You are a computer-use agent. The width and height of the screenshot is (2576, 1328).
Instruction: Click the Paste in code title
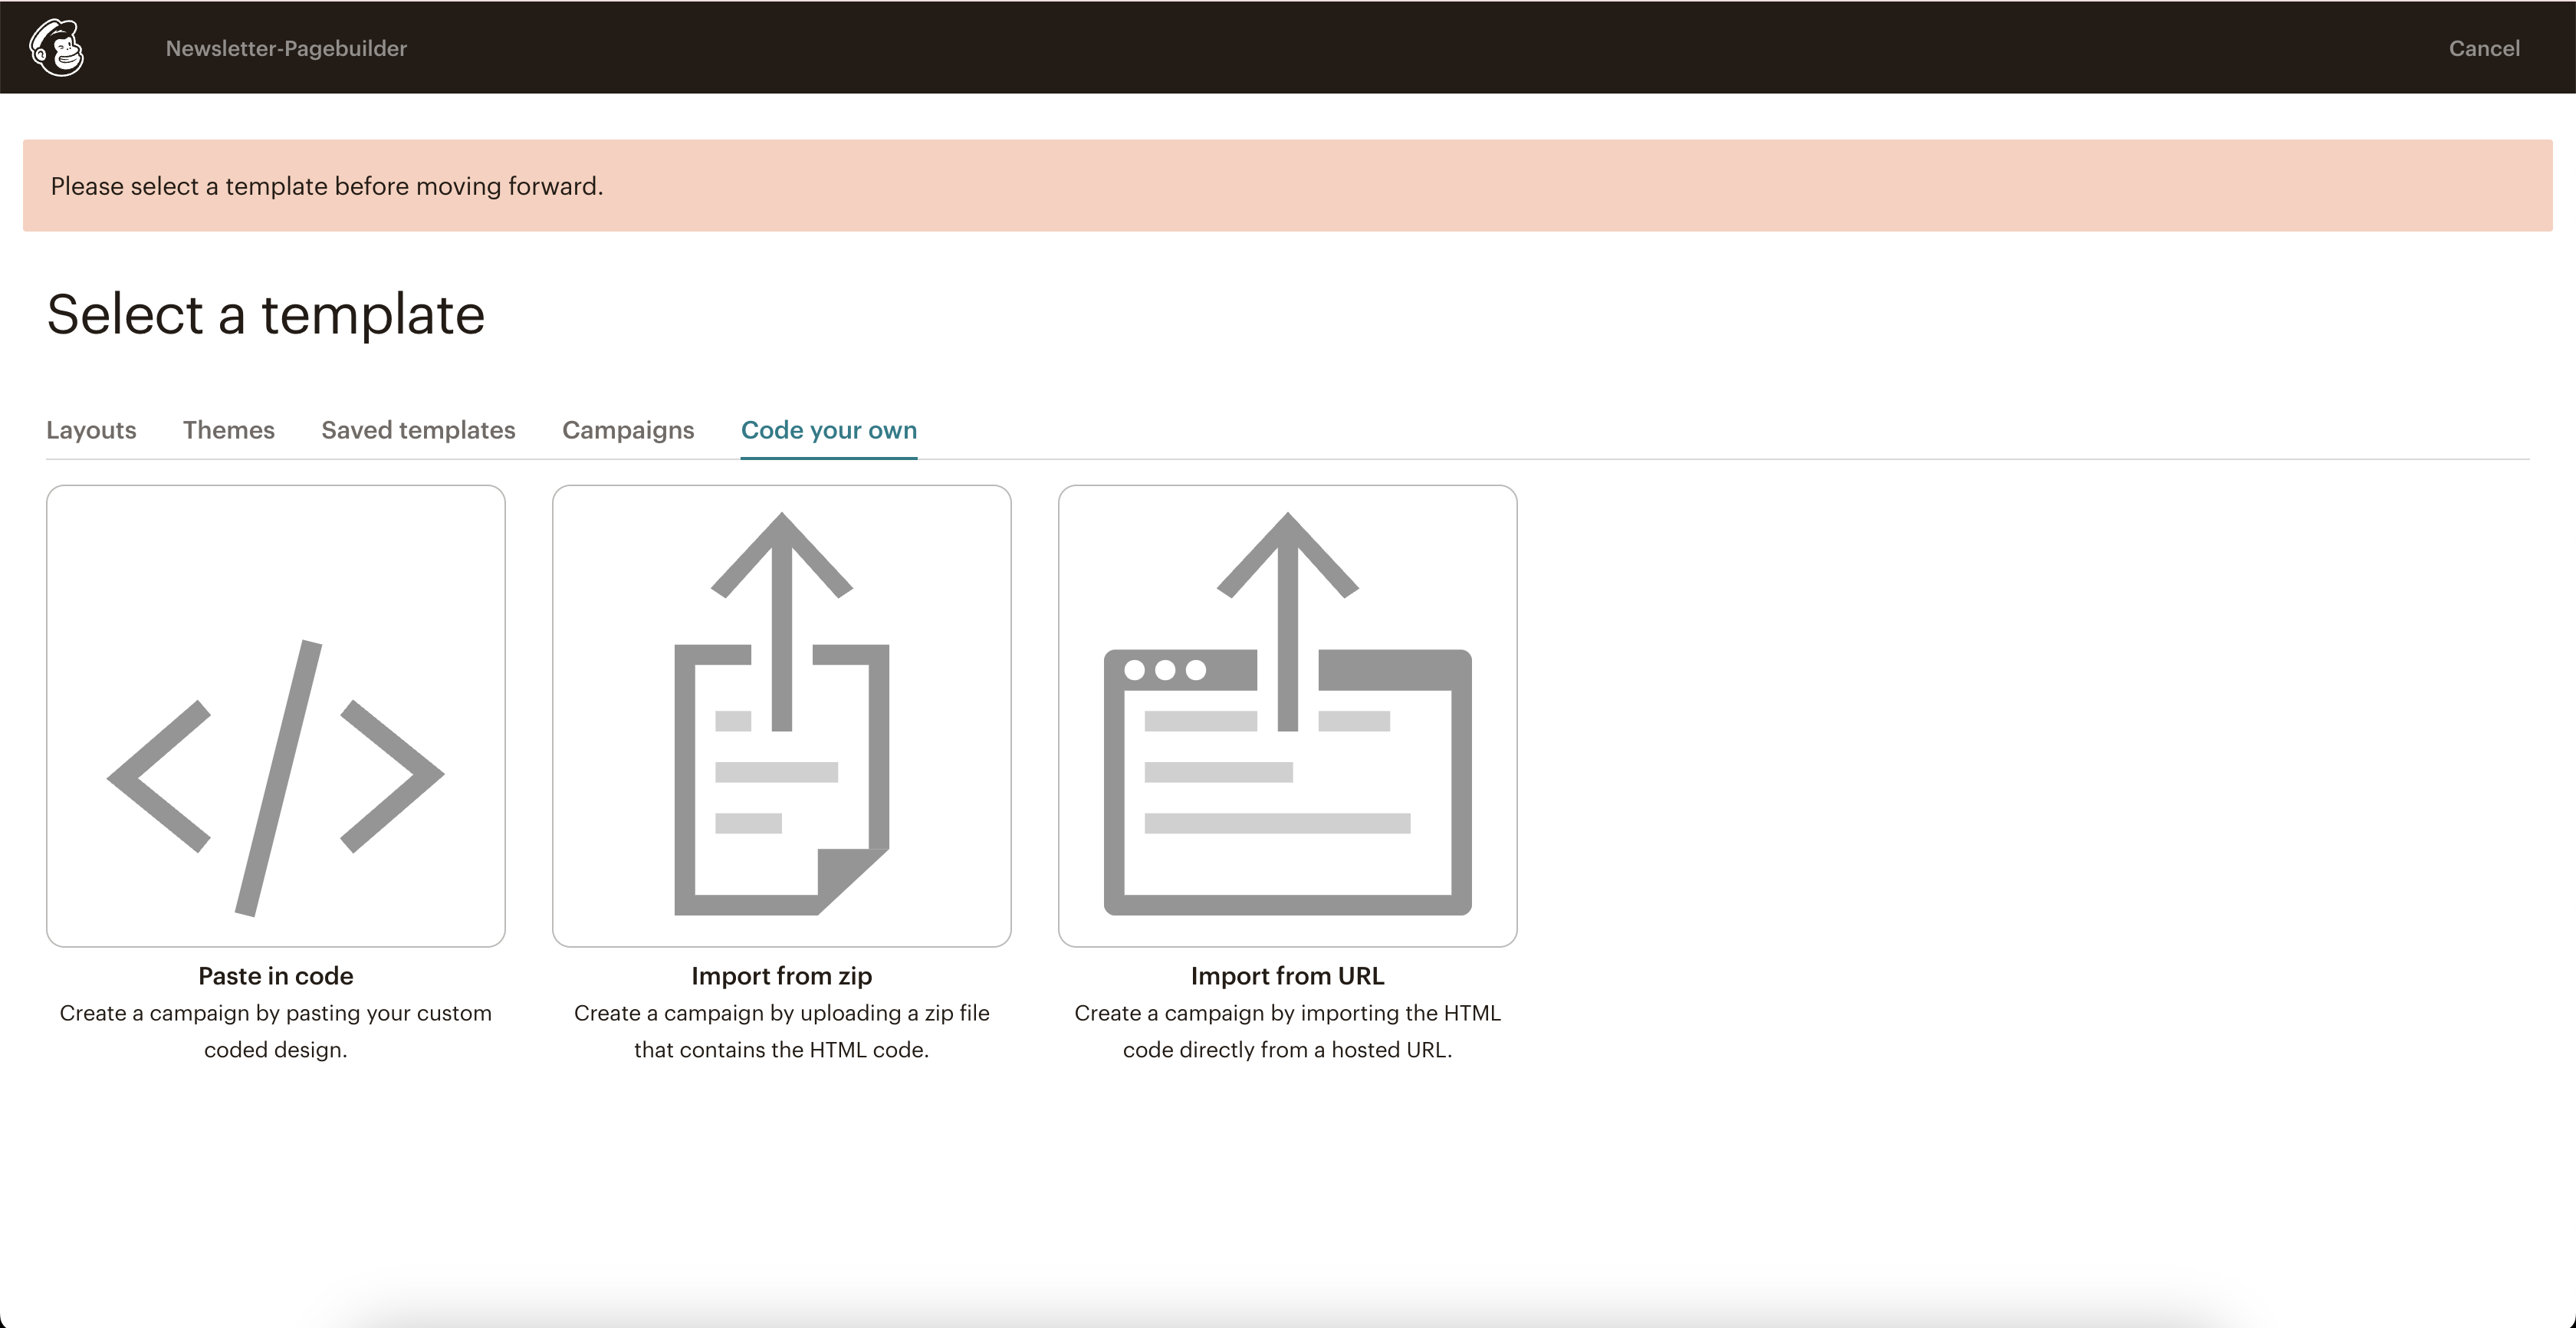tap(276, 975)
